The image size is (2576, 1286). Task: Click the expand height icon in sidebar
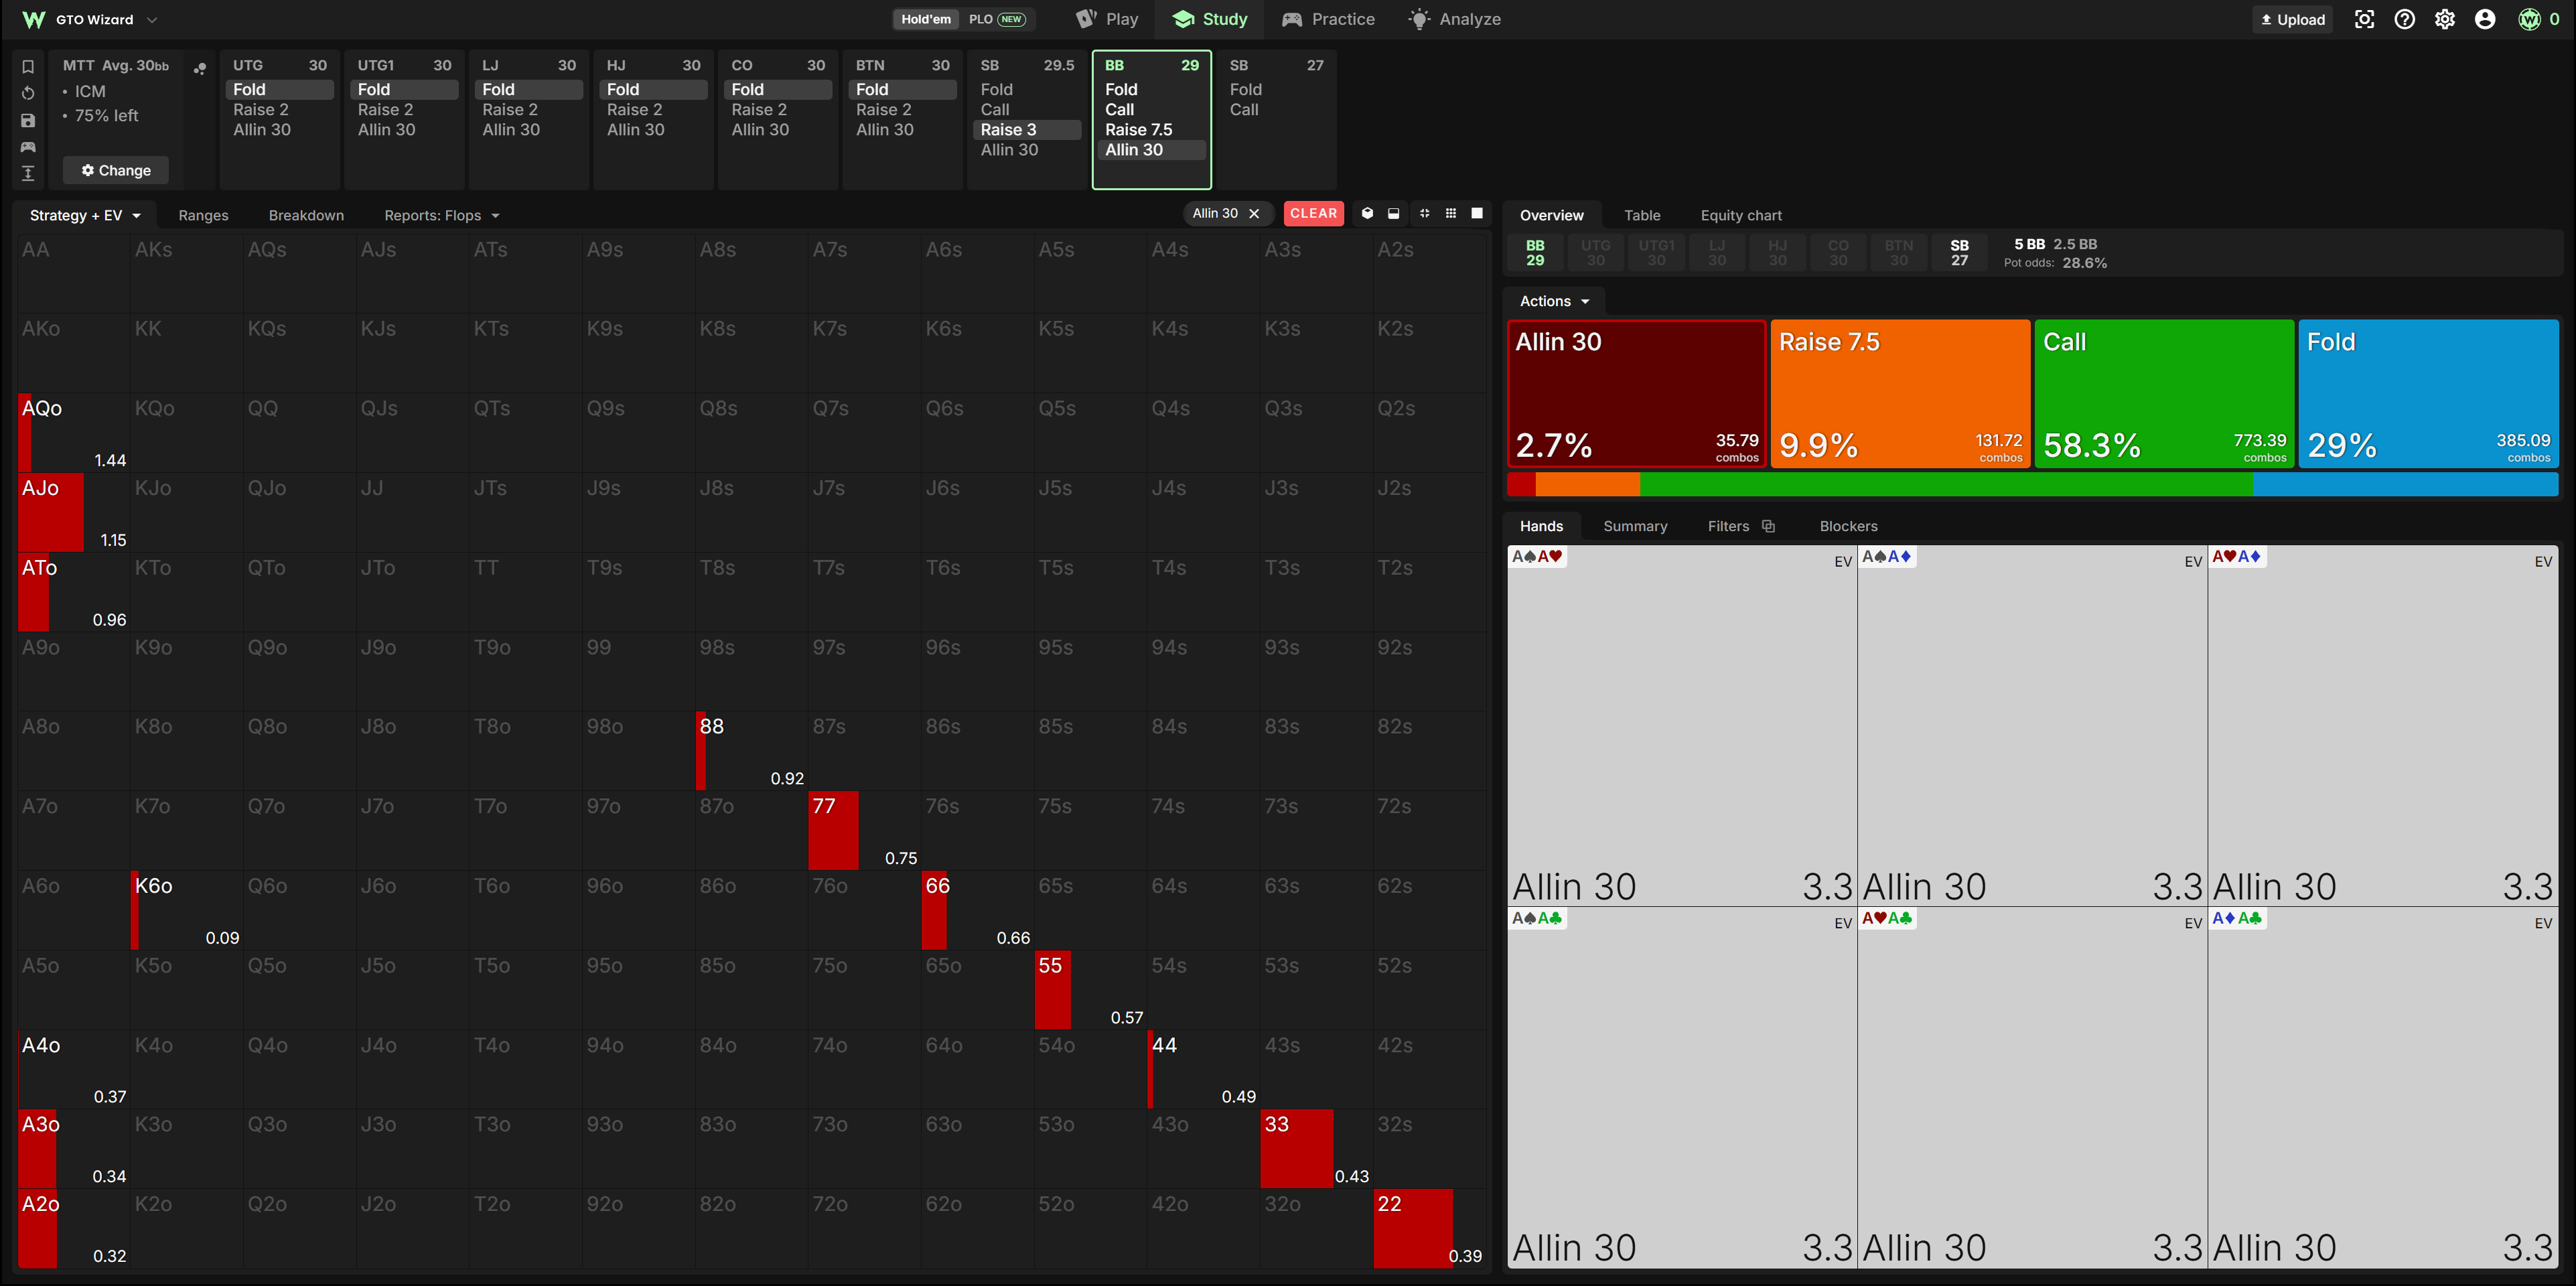pyautogui.click(x=28, y=173)
